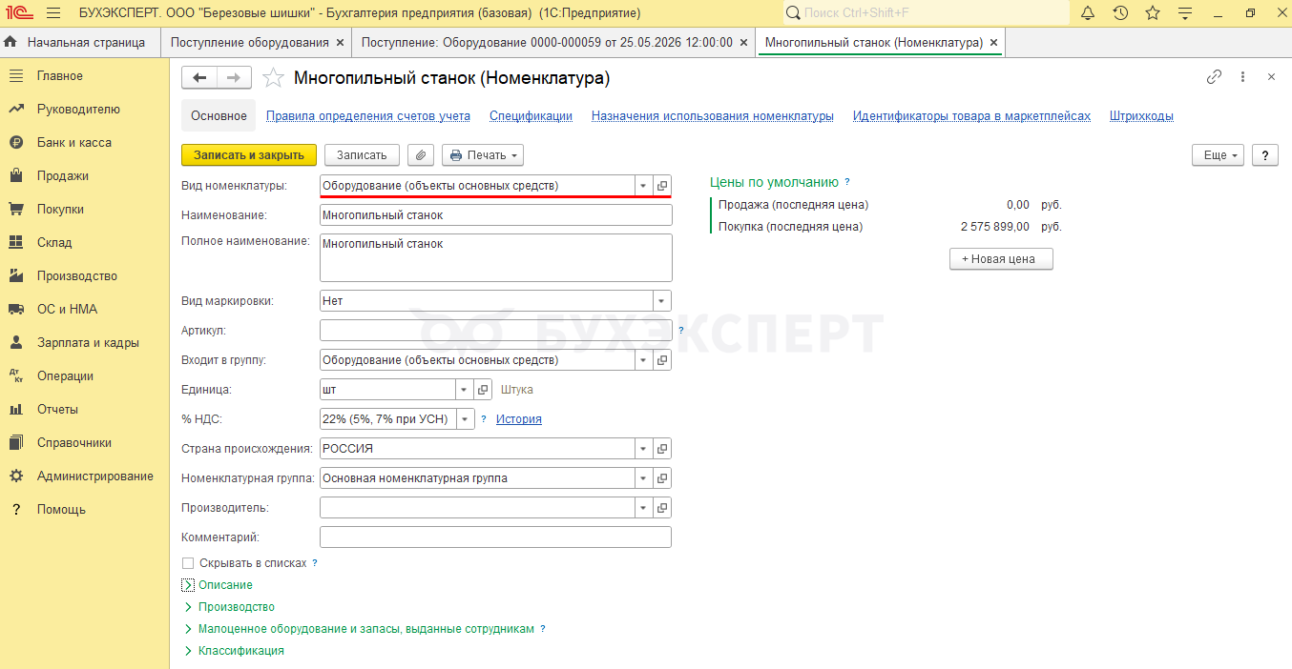Open the Еще dropdown menu
The height and width of the screenshot is (669, 1292).
(x=1219, y=155)
